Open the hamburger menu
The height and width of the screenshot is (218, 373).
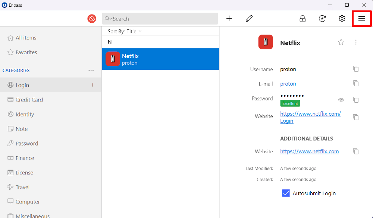point(361,19)
